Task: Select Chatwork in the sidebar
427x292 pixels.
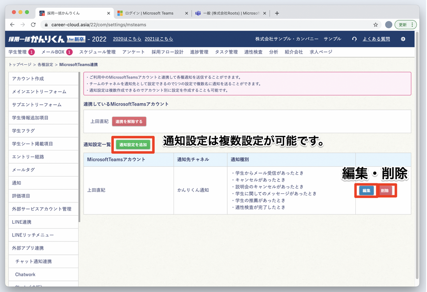Action: pos(25,274)
